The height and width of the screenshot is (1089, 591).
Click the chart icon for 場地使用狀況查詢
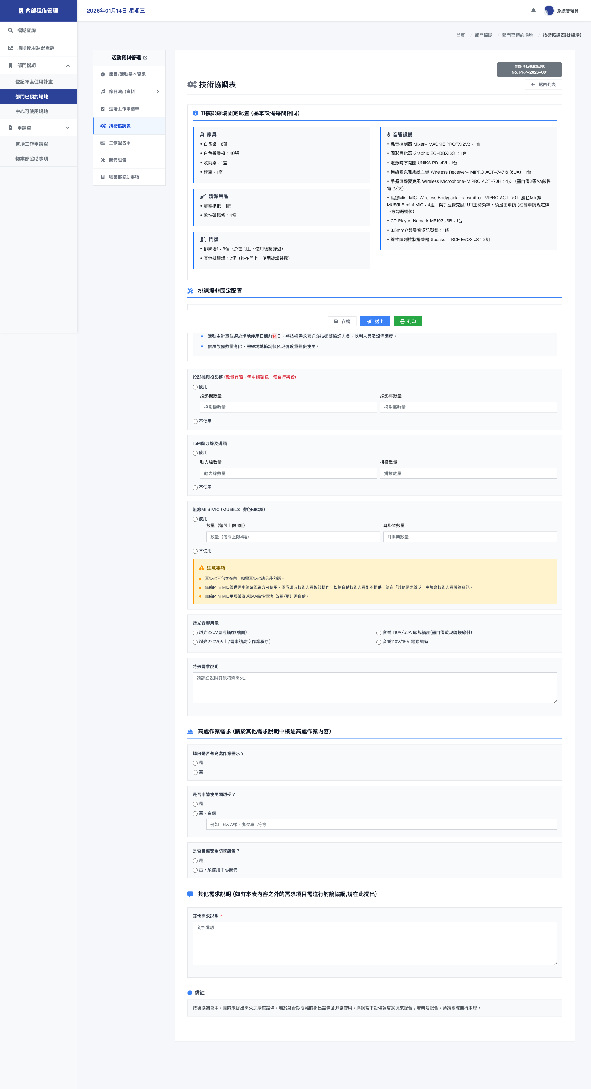(x=10, y=48)
